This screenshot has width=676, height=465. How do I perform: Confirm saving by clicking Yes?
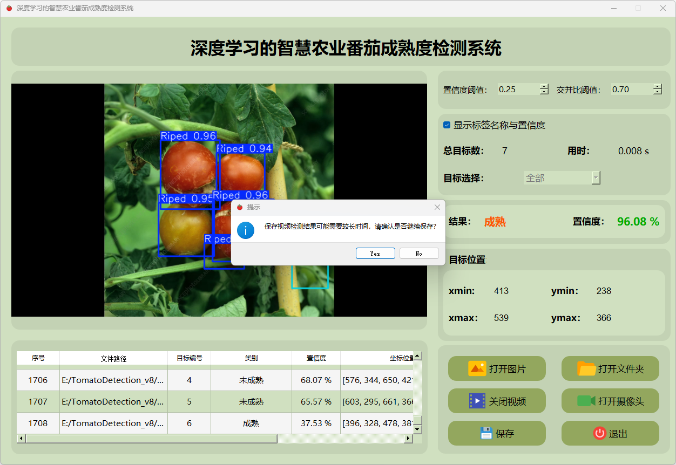(375, 254)
